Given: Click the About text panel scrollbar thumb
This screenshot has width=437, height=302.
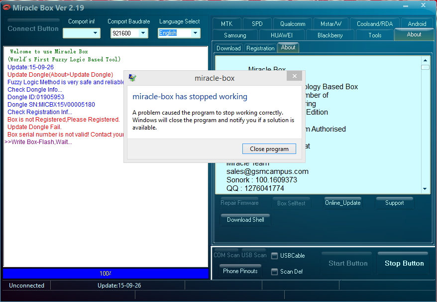Looking at the screenshot, I should tap(425, 67).
